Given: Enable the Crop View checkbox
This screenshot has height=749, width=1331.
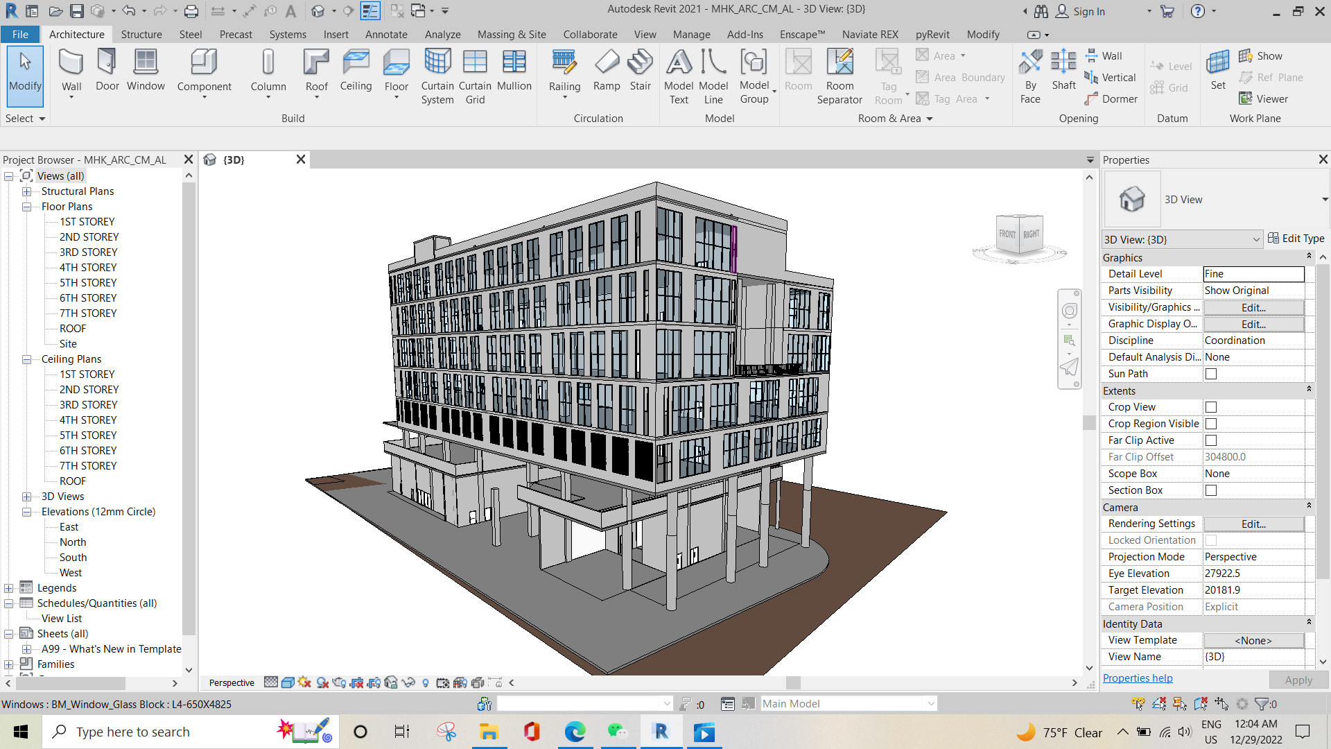Looking at the screenshot, I should tap(1210, 406).
